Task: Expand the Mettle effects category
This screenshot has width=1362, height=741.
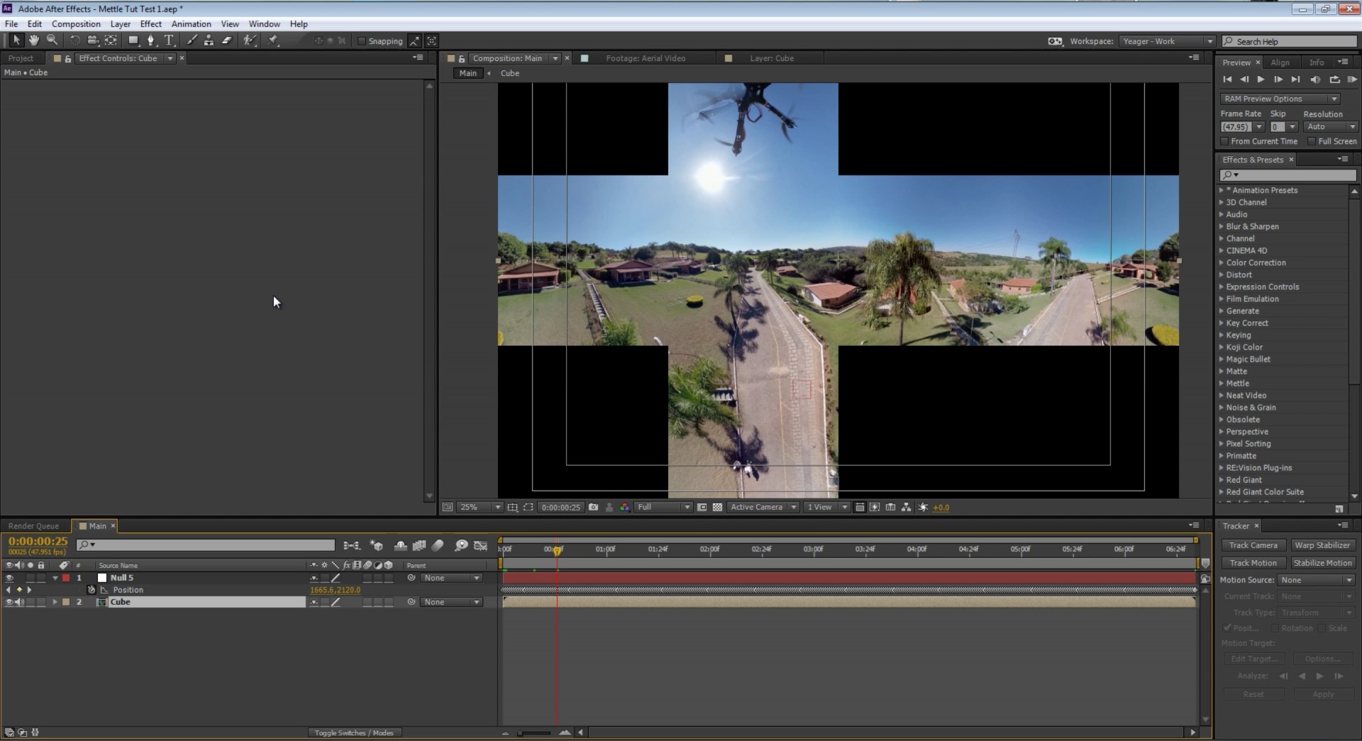Action: point(1222,383)
